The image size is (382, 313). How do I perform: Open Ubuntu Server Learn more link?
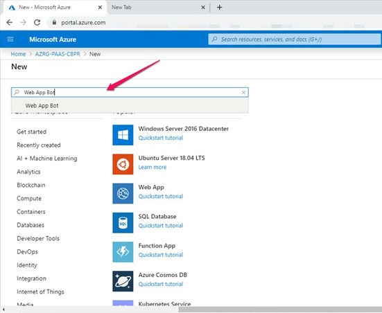click(153, 167)
